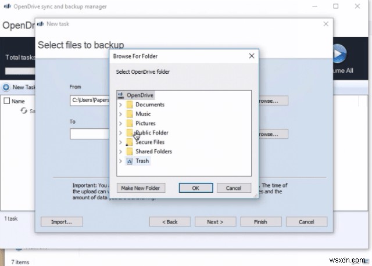Close the Browse For Folder dialog
Viewport: 372px width, 266px height.
click(252, 56)
